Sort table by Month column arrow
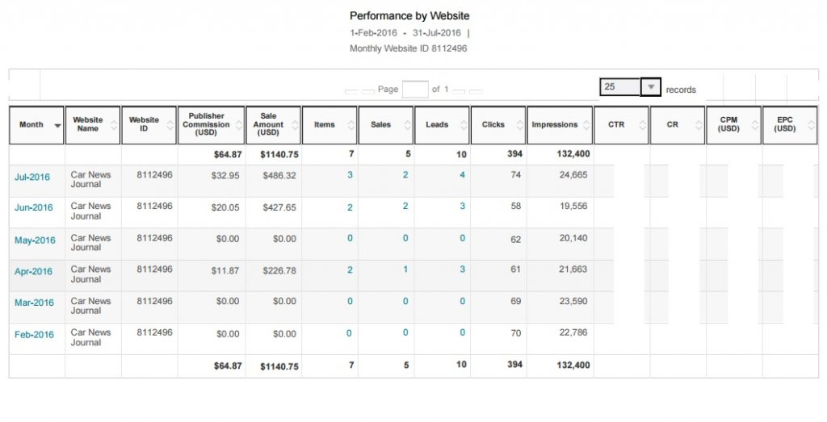This screenshot has width=827, height=422. click(57, 126)
